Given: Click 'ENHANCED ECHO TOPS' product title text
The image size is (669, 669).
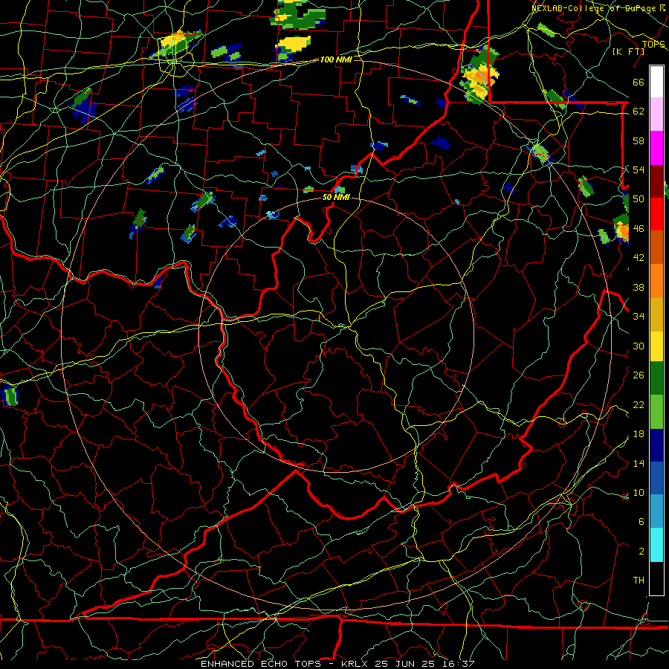Looking at the screenshot, I should click(x=261, y=664).
